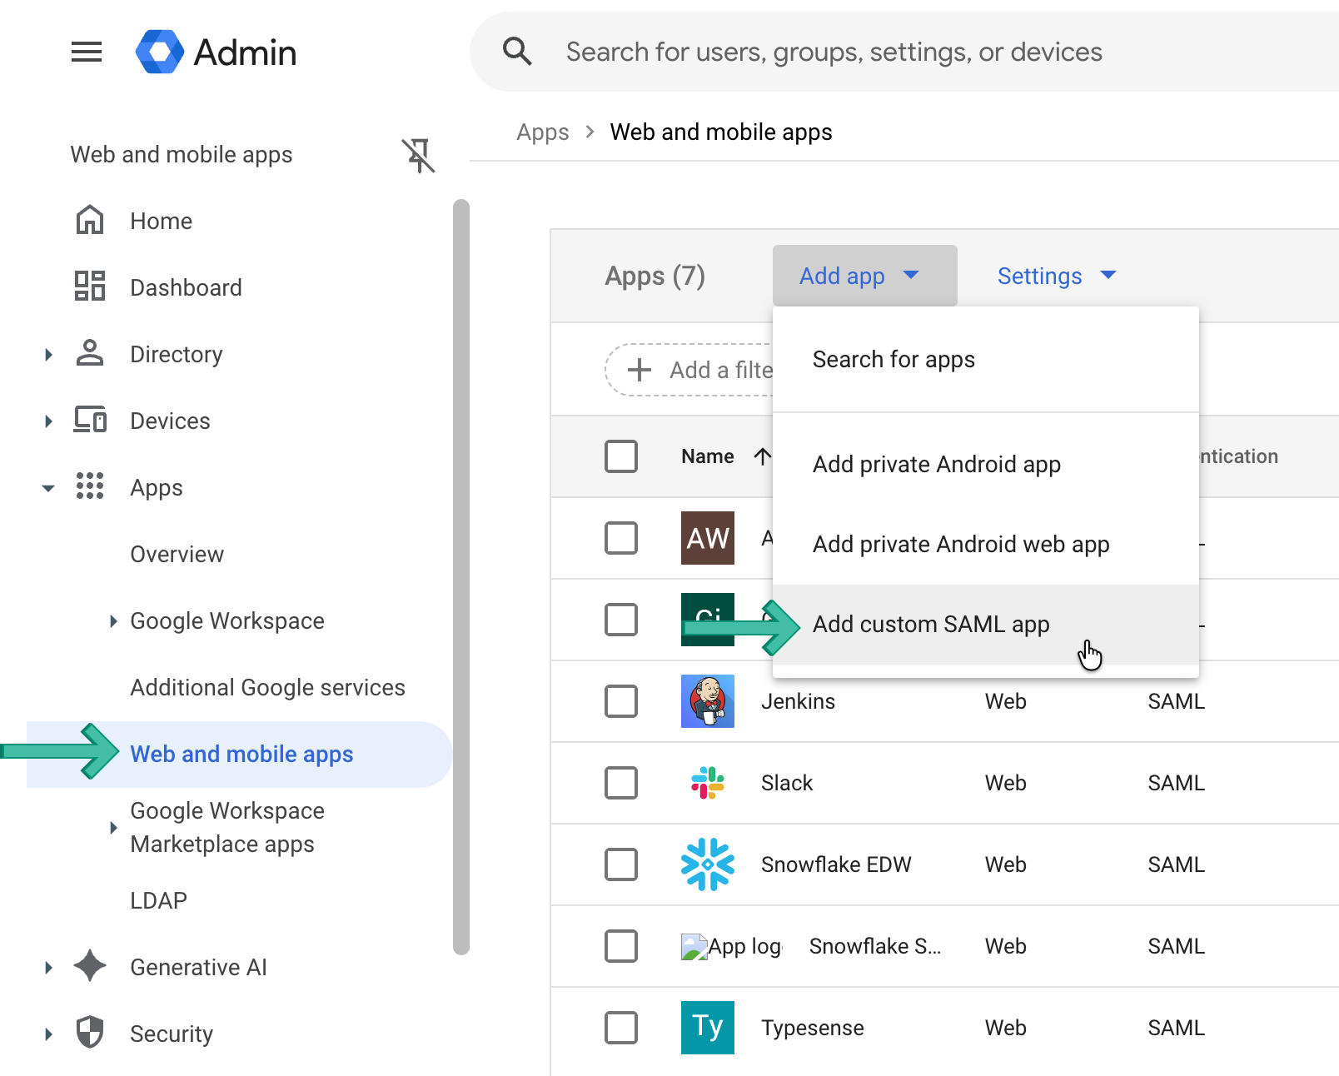Toggle the select-all apps checkbox
The height and width of the screenshot is (1076, 1339).
[621, 456]
